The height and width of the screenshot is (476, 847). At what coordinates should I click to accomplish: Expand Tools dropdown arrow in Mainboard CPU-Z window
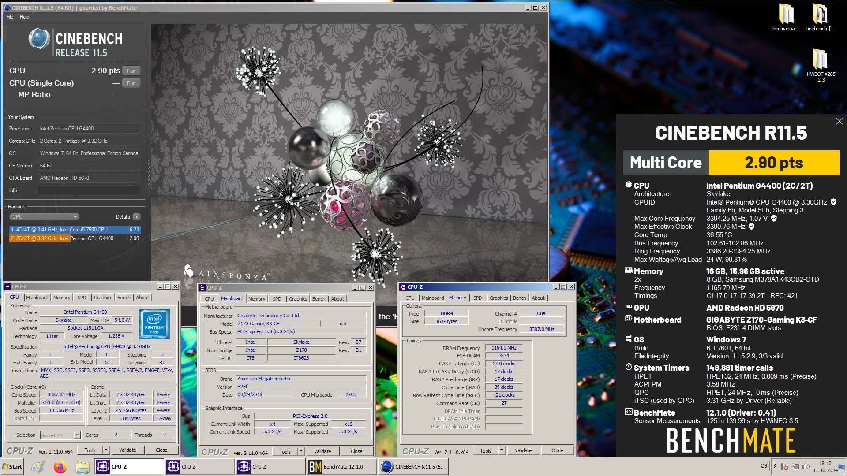(301, 451)
